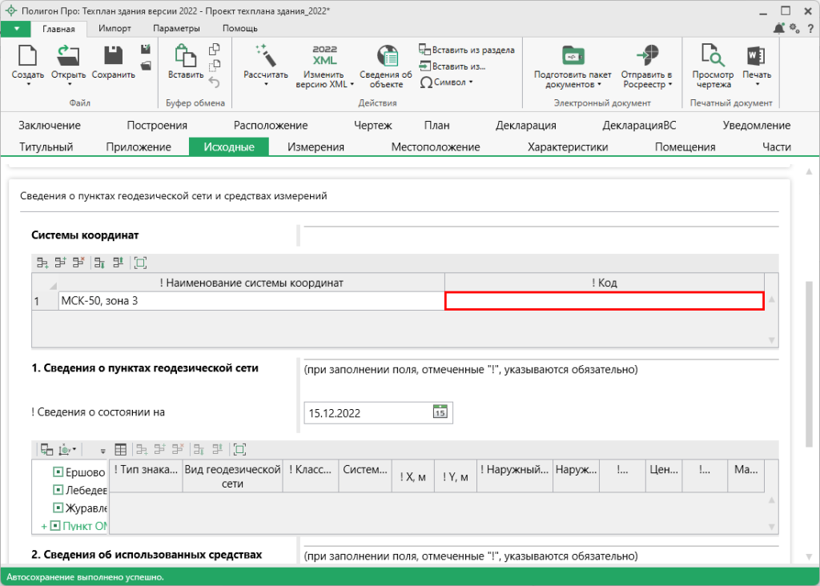Viewport: 820px width, 586px height.
Task: Click the Сохранить floppy disk icon
Action: pos(113,56)
